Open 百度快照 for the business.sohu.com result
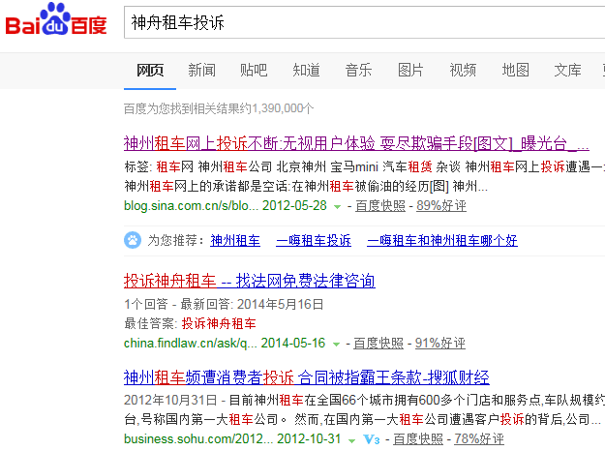This screenshot has width=605, height=451. [418, 439]
